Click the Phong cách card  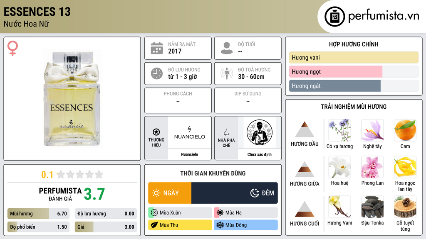coord(178,100)
